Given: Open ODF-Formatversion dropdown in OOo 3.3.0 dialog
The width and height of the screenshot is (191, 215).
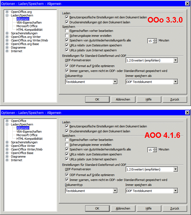Looking at the screenshot, I should pyautogui.click(x=176, y=60).
